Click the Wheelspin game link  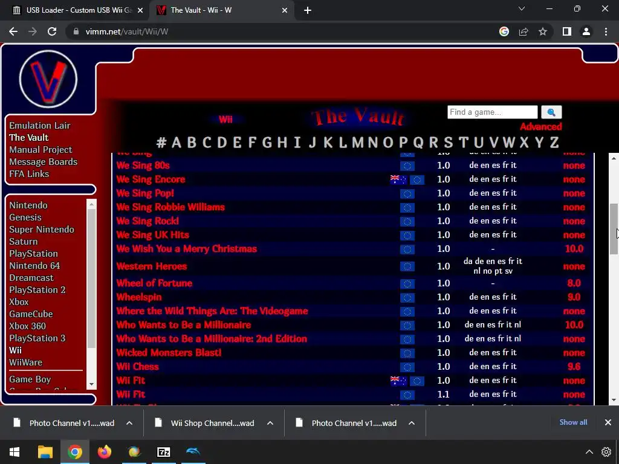click(139, 297)
